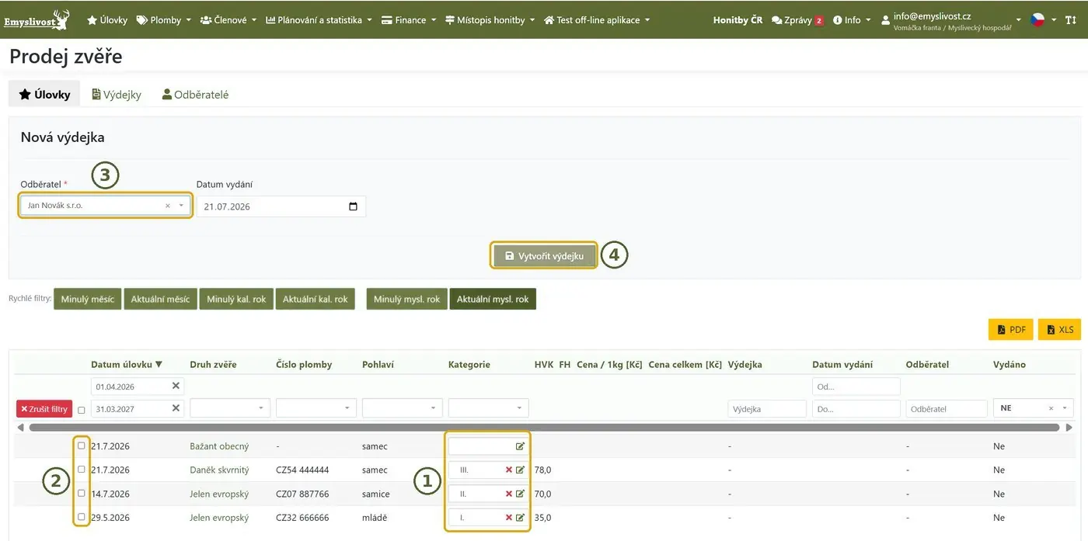Open the Plomby menu
1088x541 pixels.
(164, 20)
